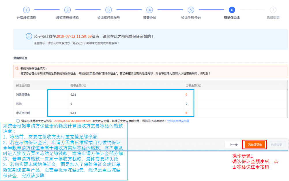This screenshot has height=181, width=289.
Task: Click the step 4 circle icon
Action: coord(149,10)
